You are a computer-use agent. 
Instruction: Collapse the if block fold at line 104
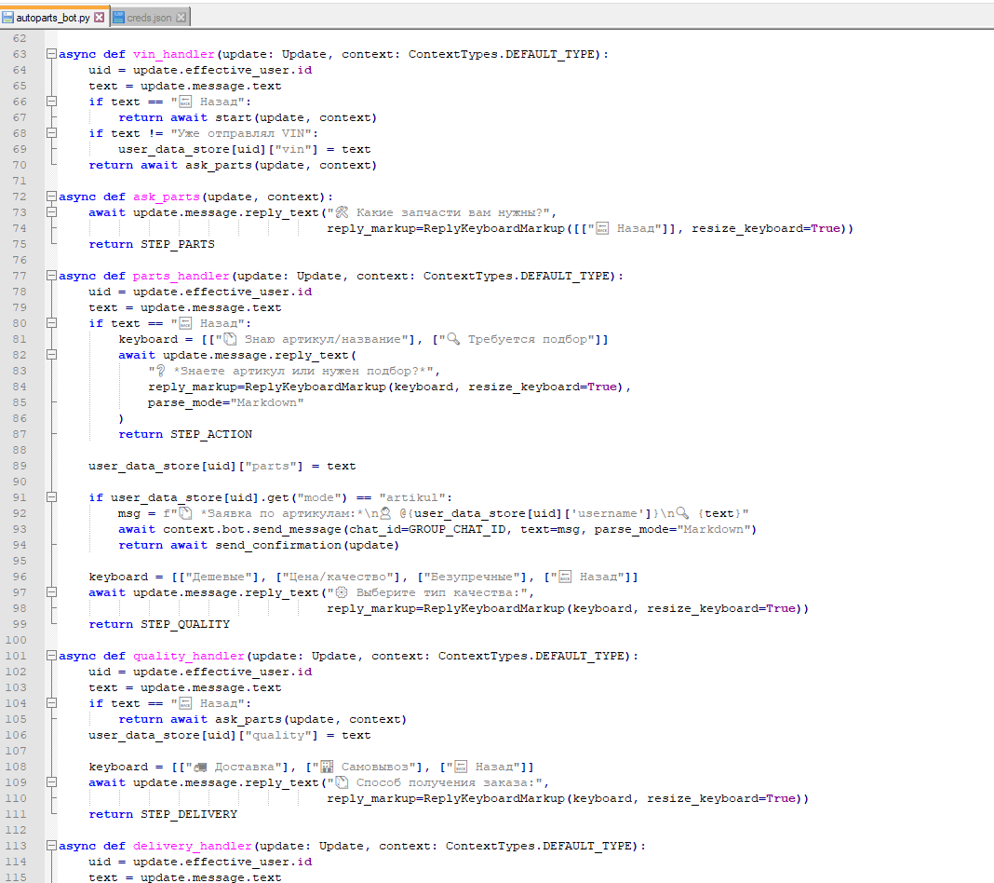pos(51,703)
